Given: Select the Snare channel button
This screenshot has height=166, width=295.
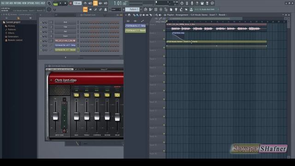Looking at the screenshot, I should (x=65, y=36).
